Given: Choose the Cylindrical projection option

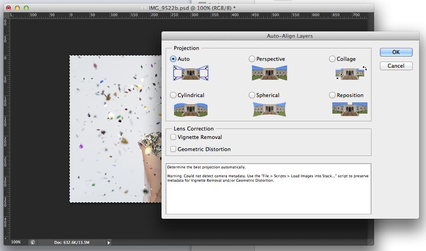Looking at the screenshot, I should [x=173, y=95].
